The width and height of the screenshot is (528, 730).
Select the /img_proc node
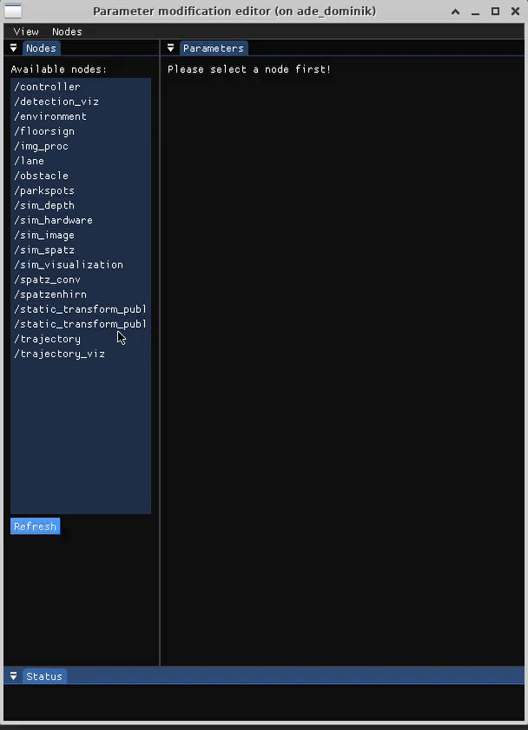pyautogui.click(x=41, y=146)
